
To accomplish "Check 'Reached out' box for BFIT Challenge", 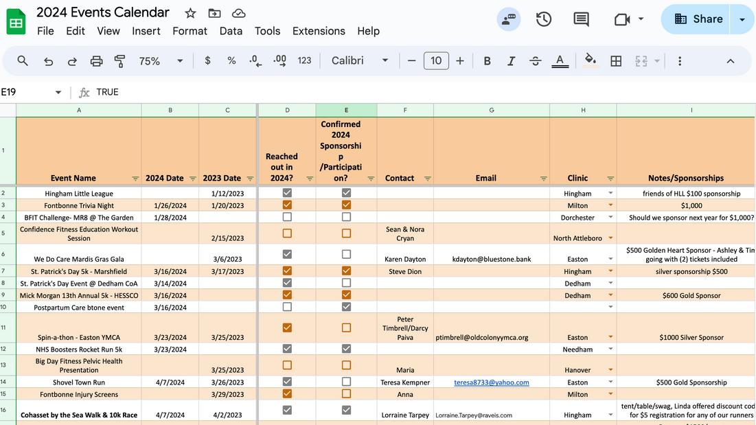I will coord(287,217).
